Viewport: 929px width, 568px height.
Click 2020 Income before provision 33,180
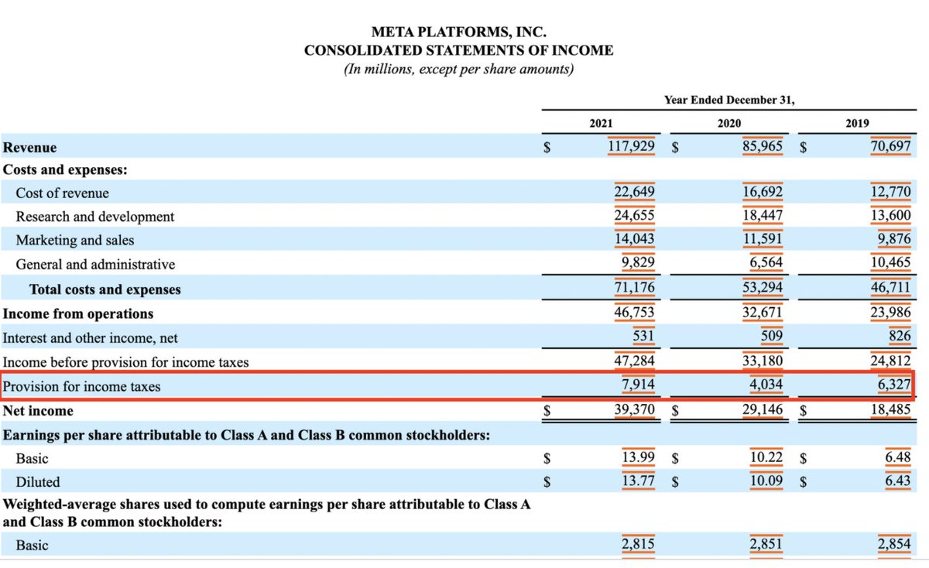763,361
